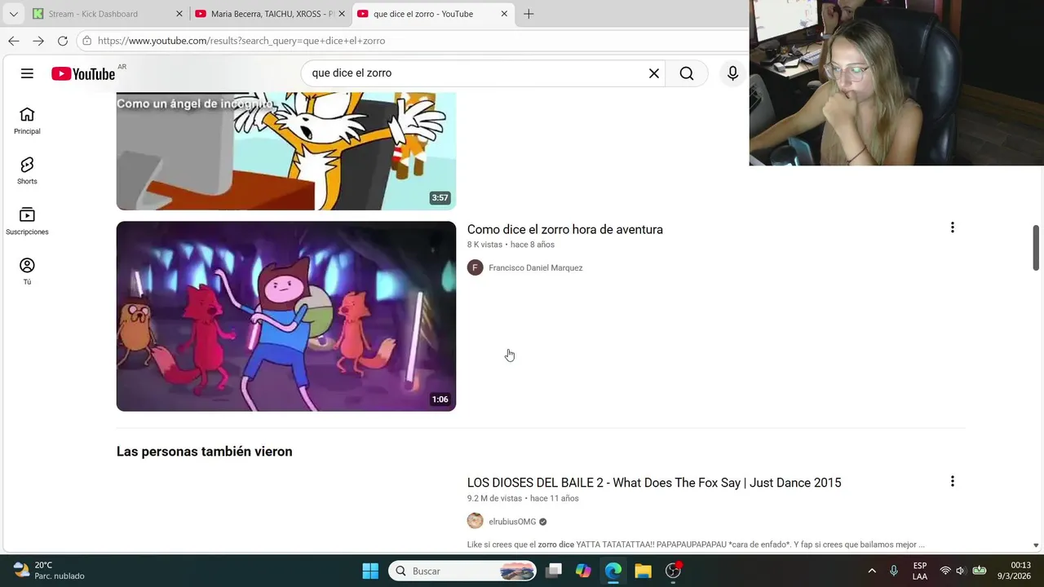Go back using the browser back arrow
This screenshot has height=587, width=1044.
tap(14, 41)
